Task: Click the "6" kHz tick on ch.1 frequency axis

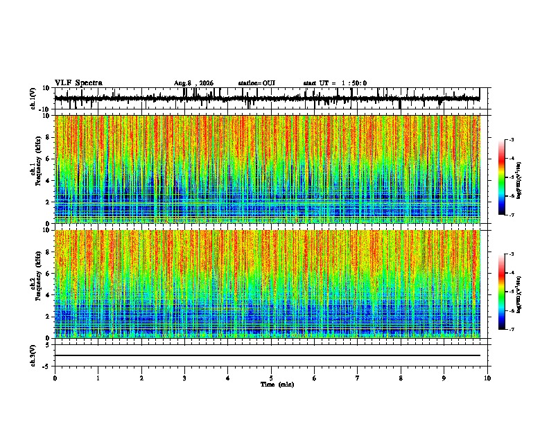Action: [48, 159]
